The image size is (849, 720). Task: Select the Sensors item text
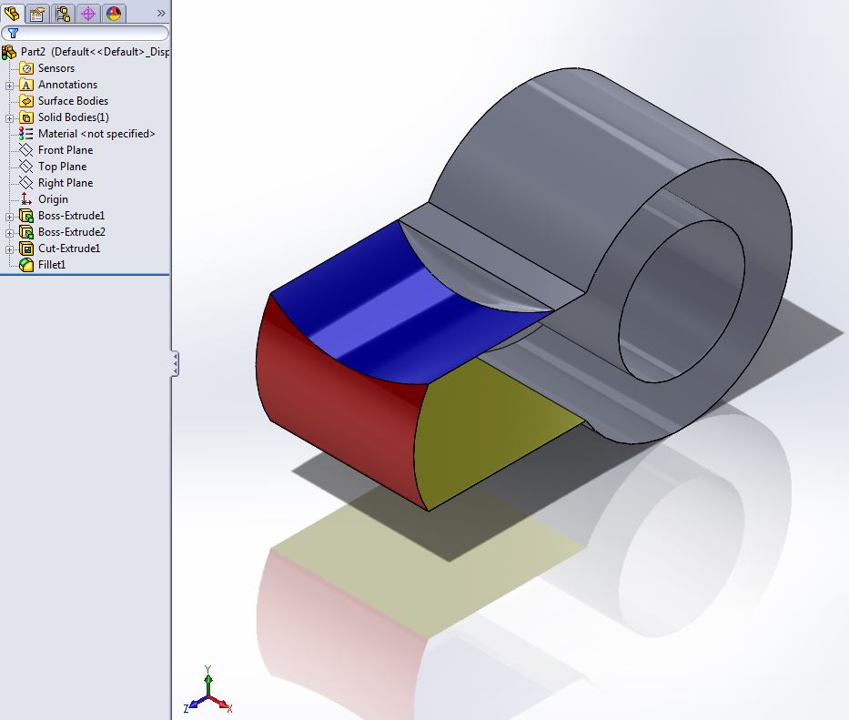click(x=56, y=68)
